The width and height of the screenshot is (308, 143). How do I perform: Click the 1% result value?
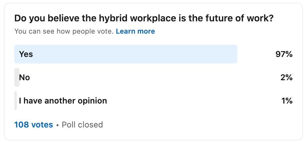tap(287, 101)
